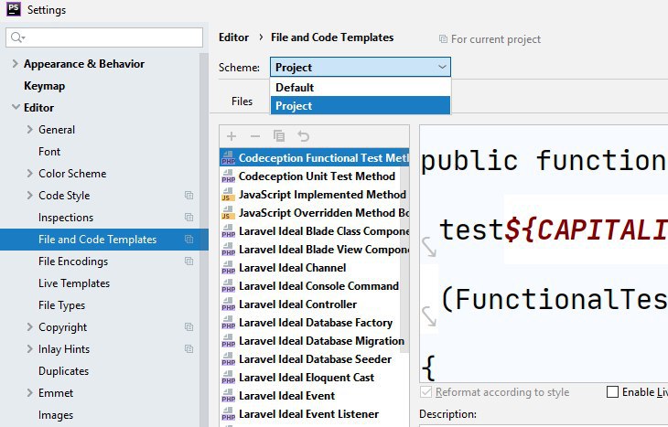The image size is (668, 427).
Task: Select Laravel Ideal Database Seeder template
Action: tap(315, 359)
